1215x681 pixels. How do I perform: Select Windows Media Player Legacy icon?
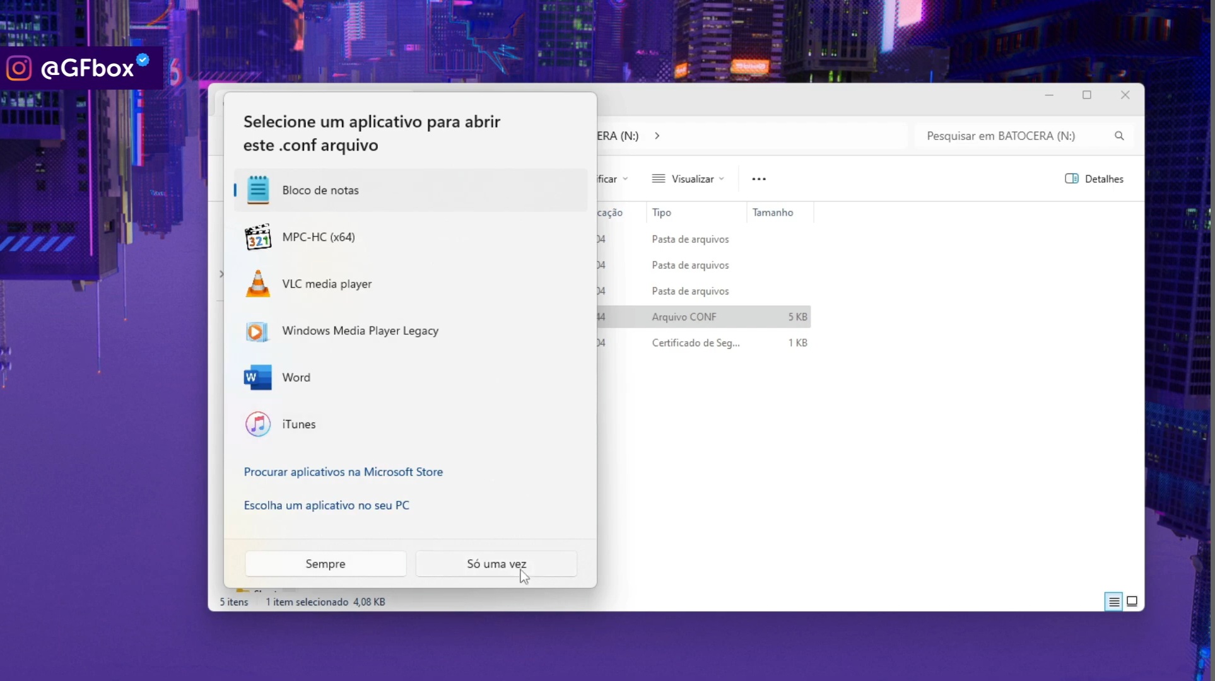point(257,331)
